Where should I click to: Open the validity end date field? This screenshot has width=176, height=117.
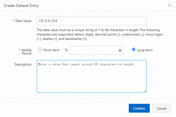click(x=94, y=50)
